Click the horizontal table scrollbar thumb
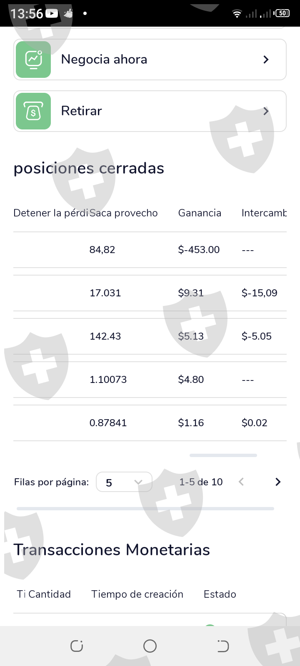300x666 pixels. coord(223,455)
